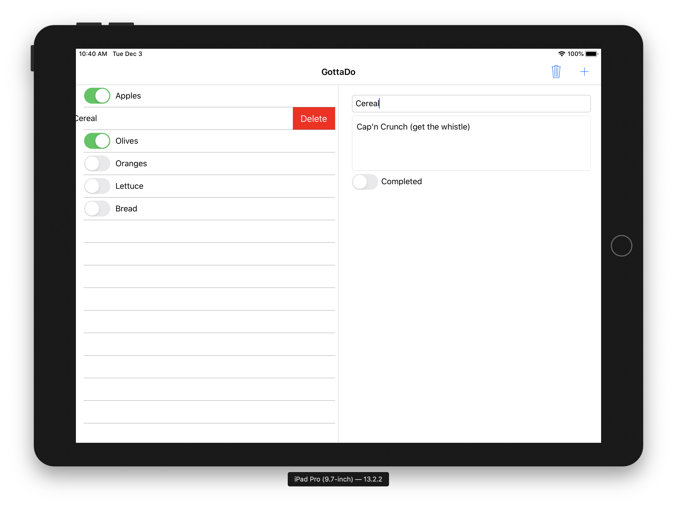This screenshot has width=677, height=510.
Task: Click the battery indicator icon
Action: 591,54
